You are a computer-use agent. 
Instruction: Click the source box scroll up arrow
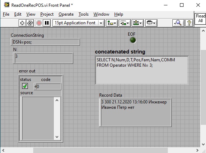[57, 100]
